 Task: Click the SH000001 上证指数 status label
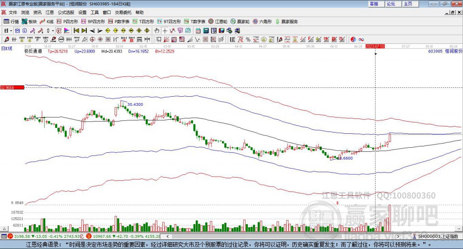click(437, 236)
